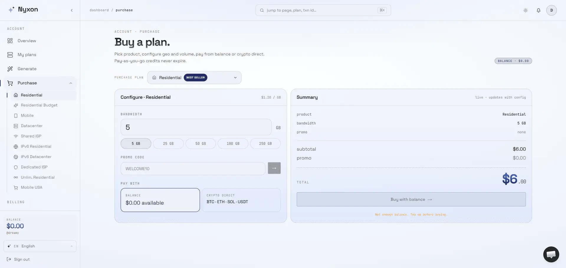Select the 250 GB preset
Screen dimensions: 566x268
(265, 144)
